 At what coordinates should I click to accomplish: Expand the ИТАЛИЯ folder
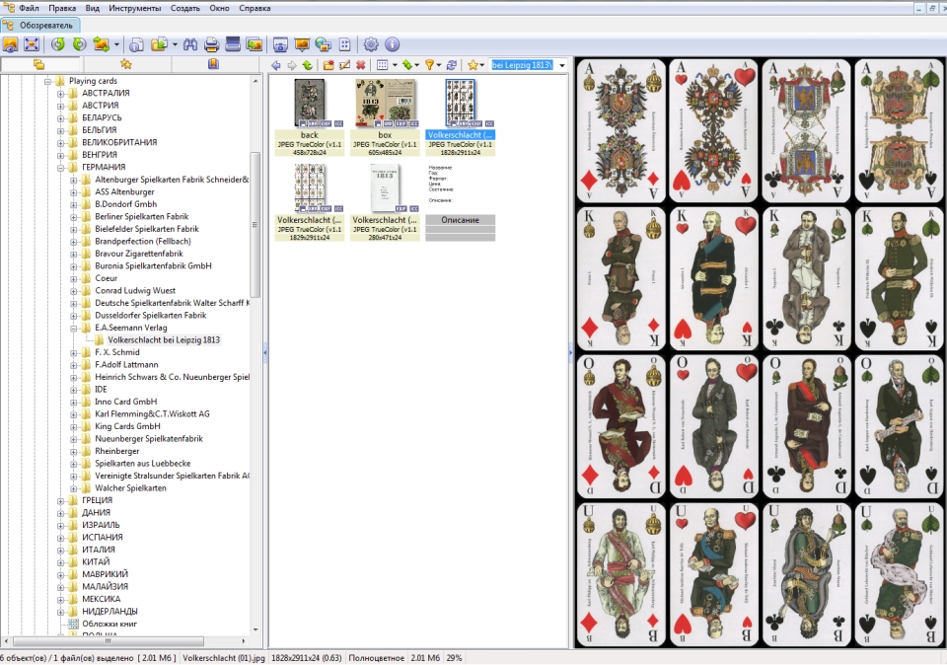point(60,551)
